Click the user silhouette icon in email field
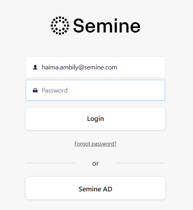The height and width of the screenshot is (210, 193). coord(35,67)
